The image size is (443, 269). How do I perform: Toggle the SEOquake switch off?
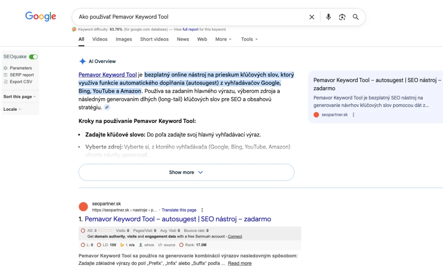point(33,57)
